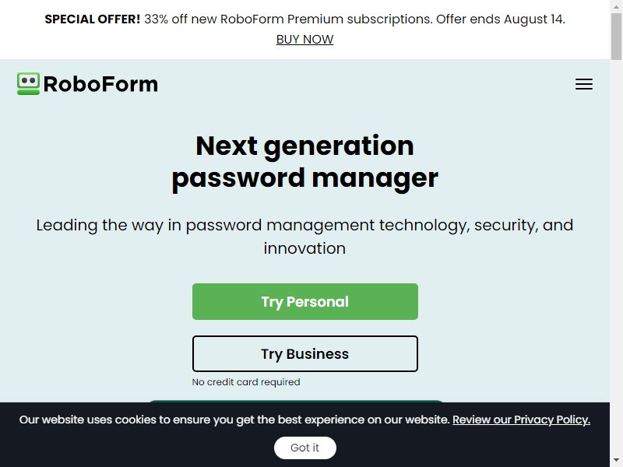Click the Next generation password manager heading

pyautogui.click(x=304, y=162)
